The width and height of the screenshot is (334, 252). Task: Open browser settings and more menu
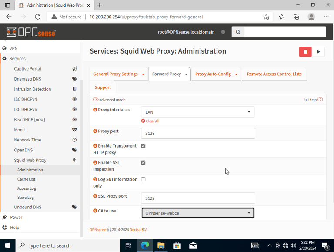coord(326,17)
